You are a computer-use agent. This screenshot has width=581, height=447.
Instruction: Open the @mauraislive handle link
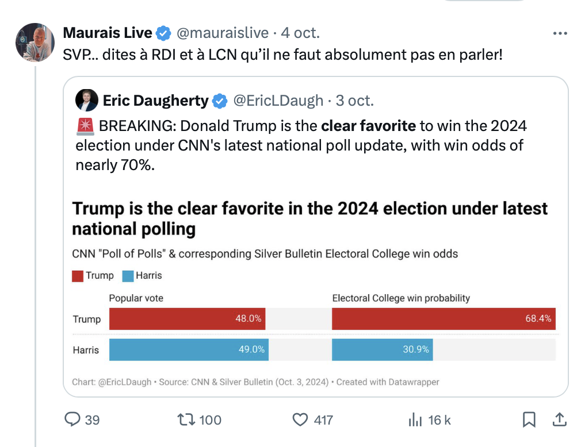coord(222,33)
